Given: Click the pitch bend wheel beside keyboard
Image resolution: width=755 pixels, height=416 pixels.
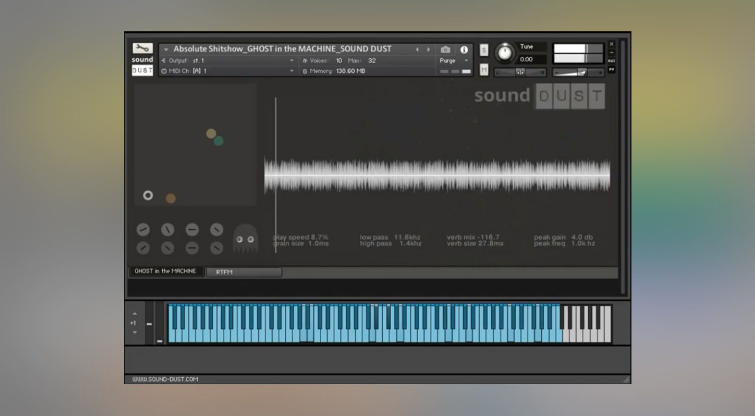Looking at the screenshot, I should point(149,323).
